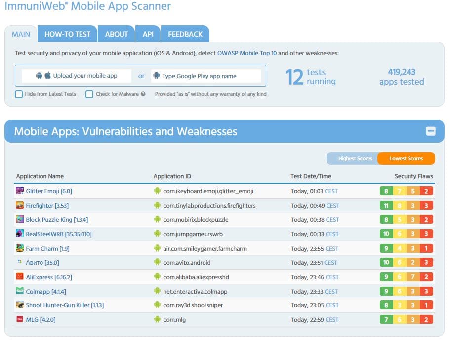Click Android icon beside com.mlg
Screen dimensions: 450x340
point(157,319)
